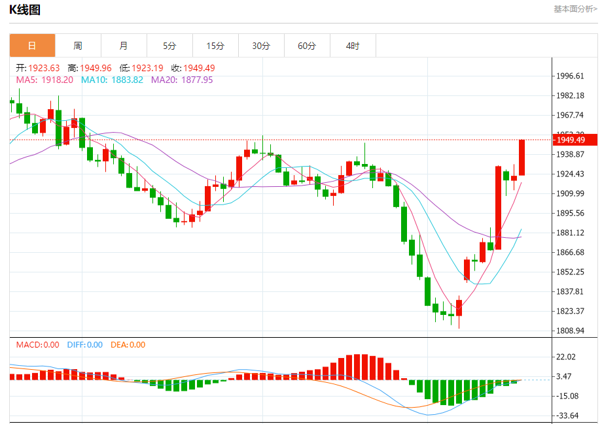Open the 60分 interval tab
This screenshot has height=424, width=602.
(307, 46)
